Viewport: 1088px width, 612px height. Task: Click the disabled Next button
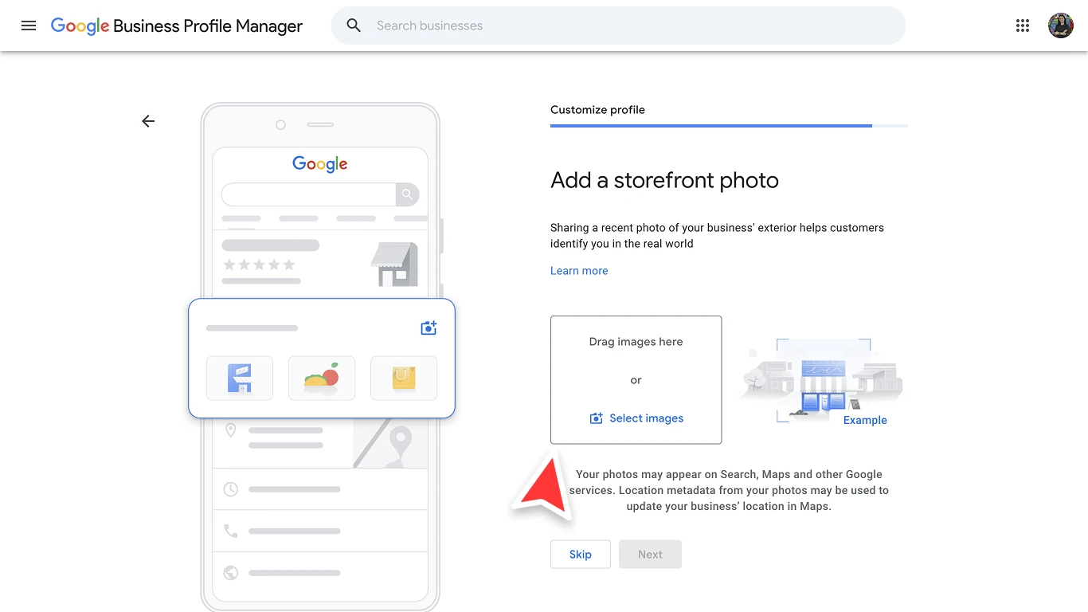click(x=650, y=554)
